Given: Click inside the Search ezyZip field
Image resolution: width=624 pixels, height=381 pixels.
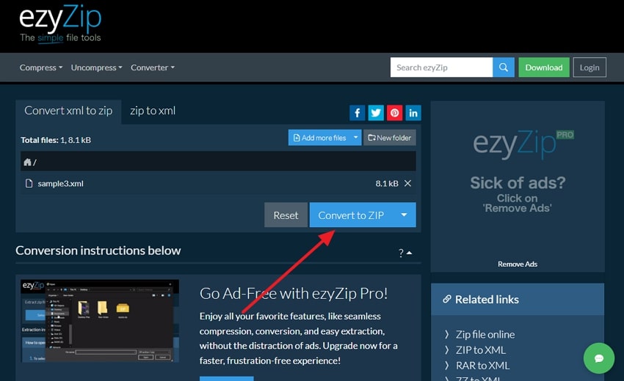Looking at the screenshot, I should (x=441, y=67).
